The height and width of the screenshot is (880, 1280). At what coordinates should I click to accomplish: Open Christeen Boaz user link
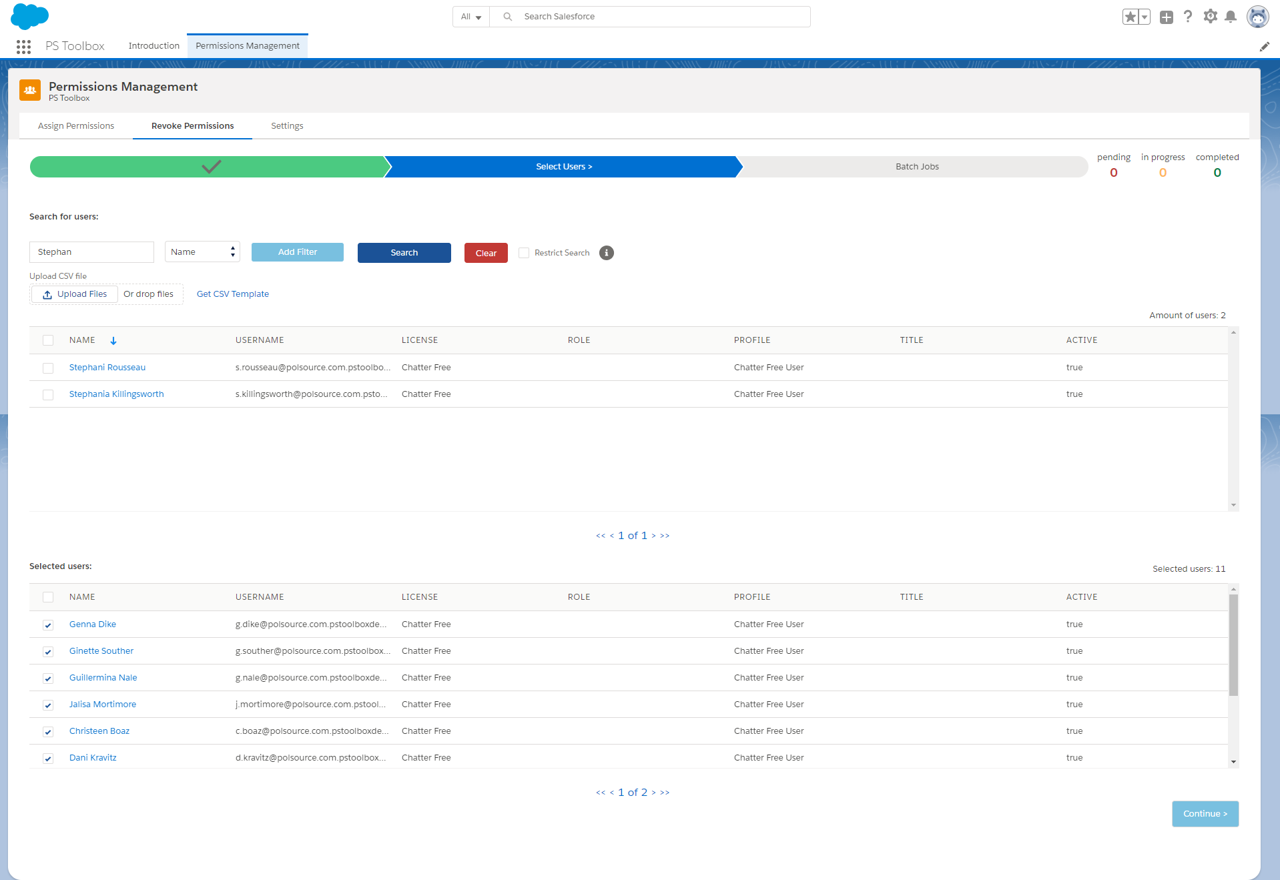[x=99, y=731]
